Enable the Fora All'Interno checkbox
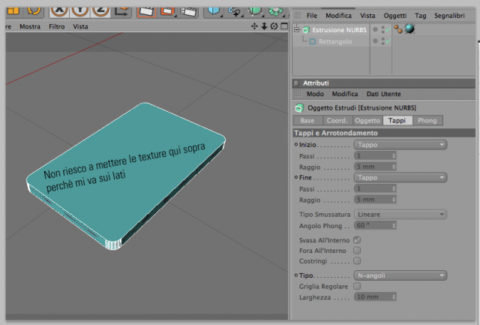480x325 pixels. click(357, 251)
